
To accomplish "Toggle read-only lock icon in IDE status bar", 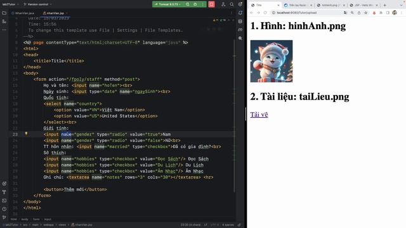I will [x=239, y=225].
